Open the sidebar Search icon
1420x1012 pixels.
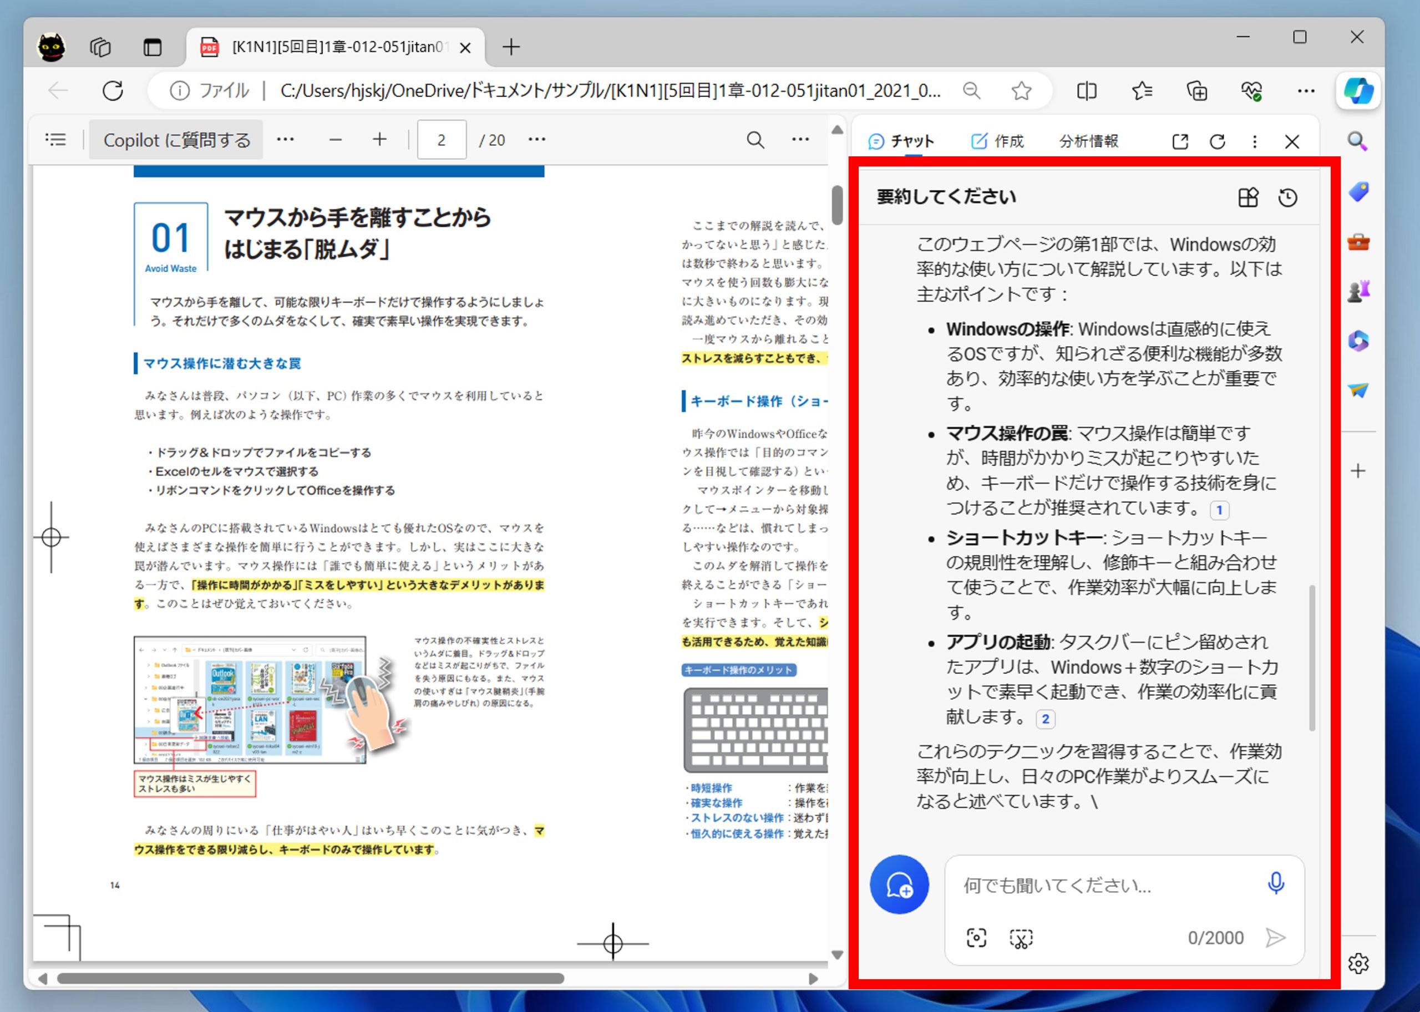1358,141
